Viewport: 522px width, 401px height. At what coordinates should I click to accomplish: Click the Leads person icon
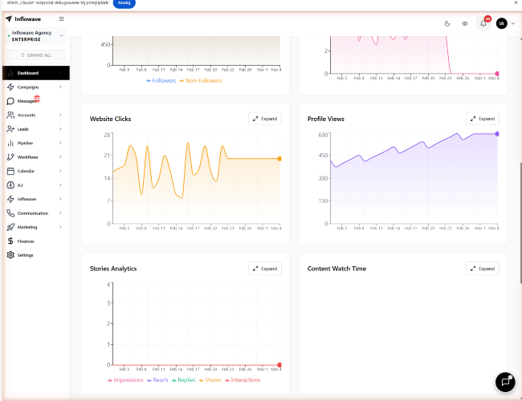pos(10,128)
